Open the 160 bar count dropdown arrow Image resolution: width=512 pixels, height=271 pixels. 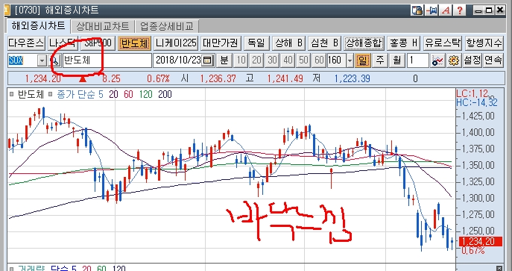[x=350, y=60]
